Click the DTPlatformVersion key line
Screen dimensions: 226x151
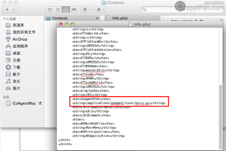tap(97, 50)
